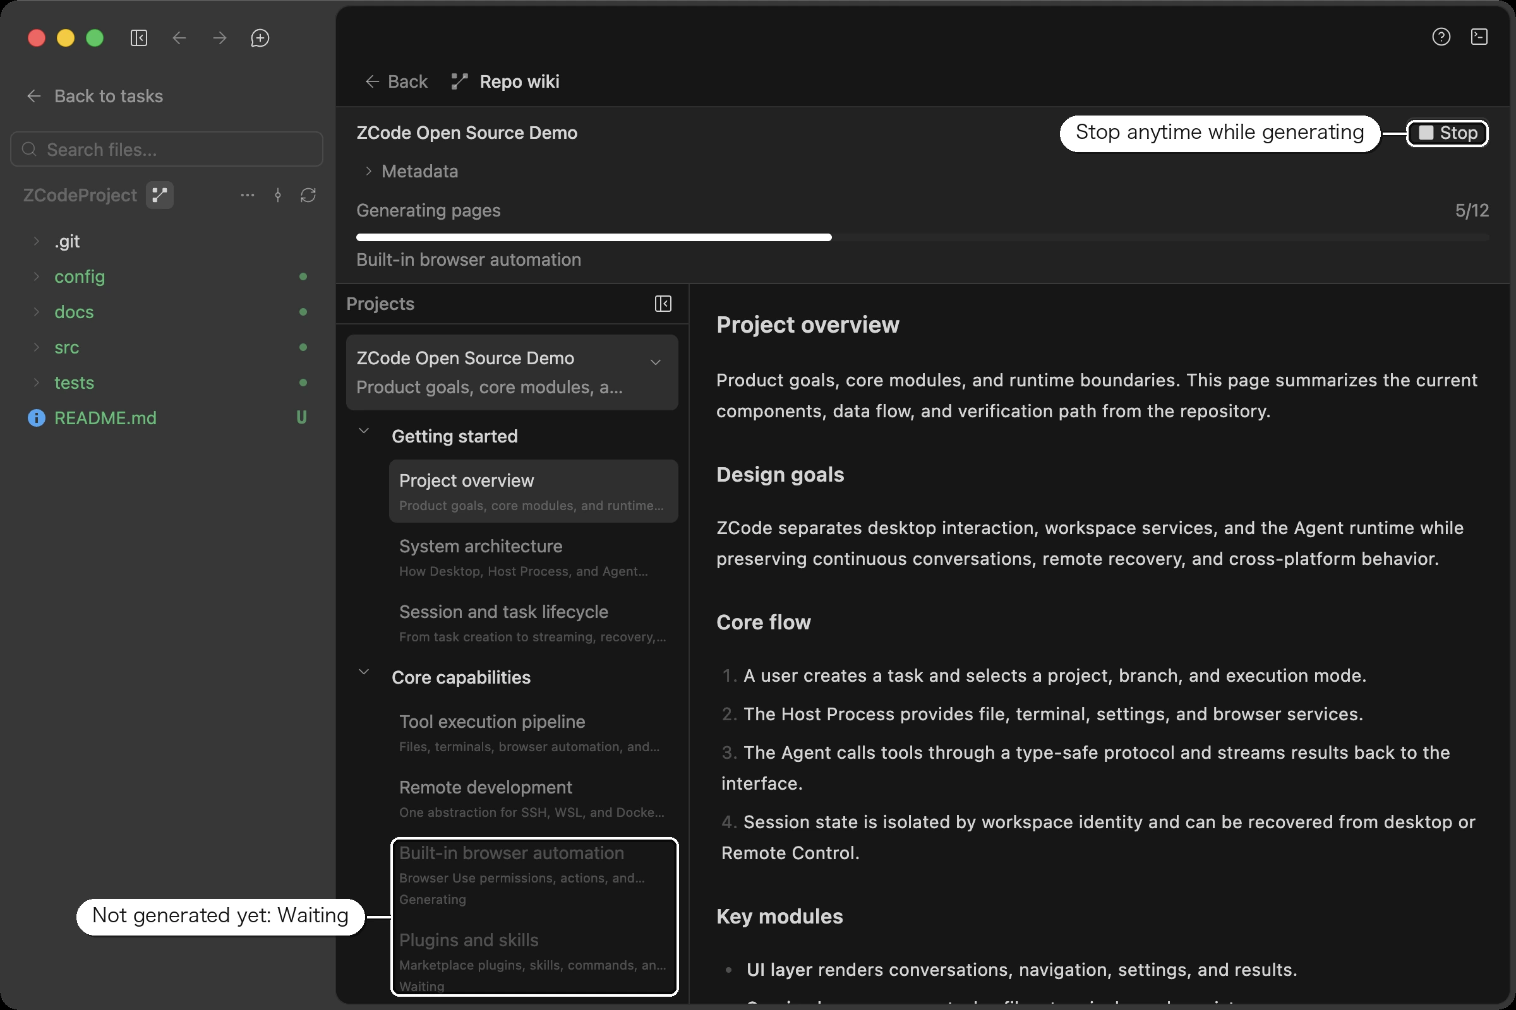Click the green status dot on src
The height and width of the screenshot is (1010, 1516).
coord(303,347)
